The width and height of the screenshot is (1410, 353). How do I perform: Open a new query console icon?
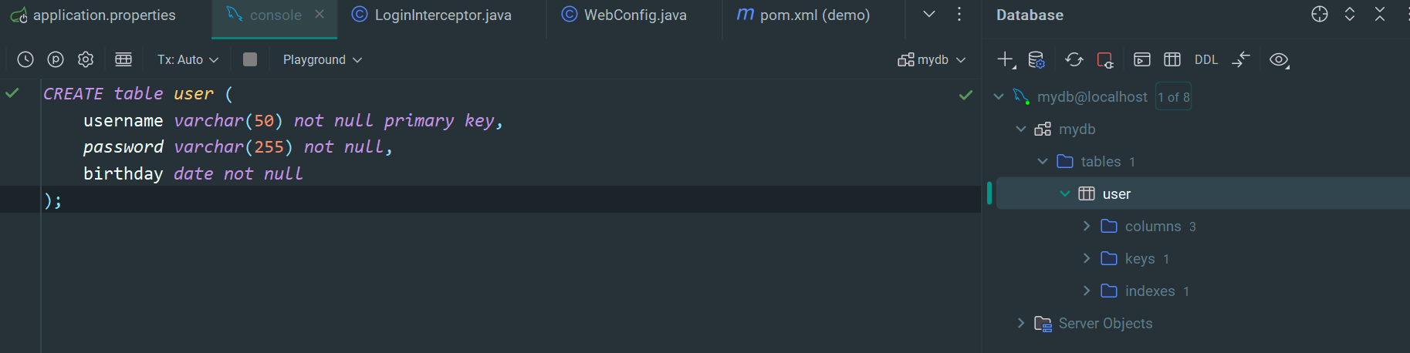click(1142, 59)
